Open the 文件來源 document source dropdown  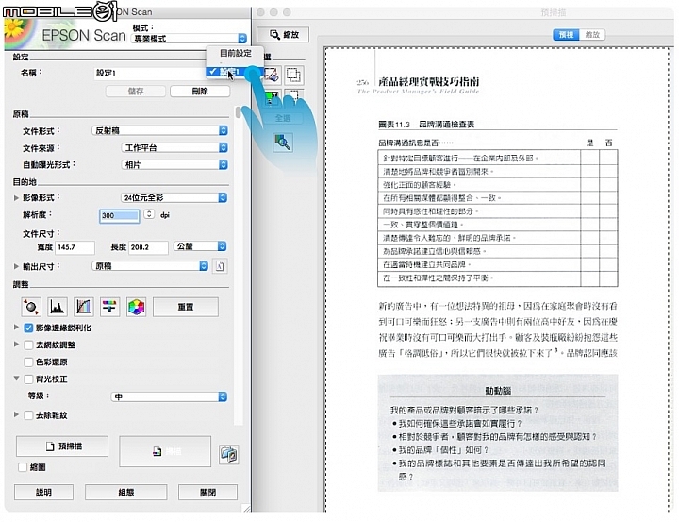(174, 148)
